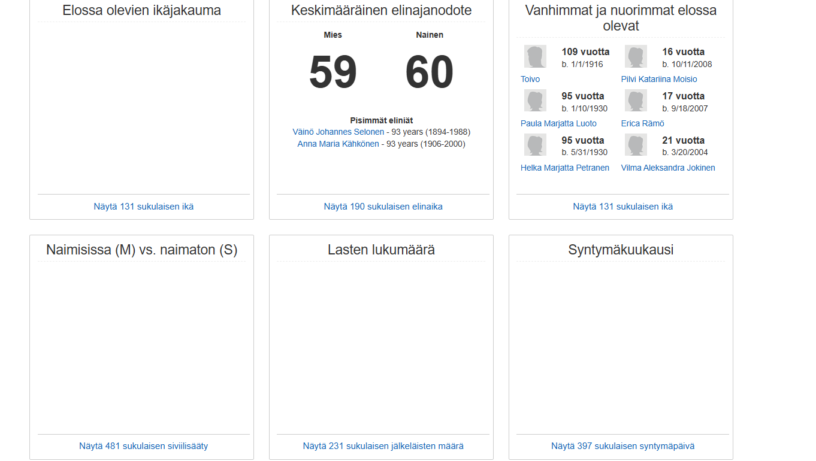Click Näytä 481 sukulaisen siviilisääty

pos(143,446)
